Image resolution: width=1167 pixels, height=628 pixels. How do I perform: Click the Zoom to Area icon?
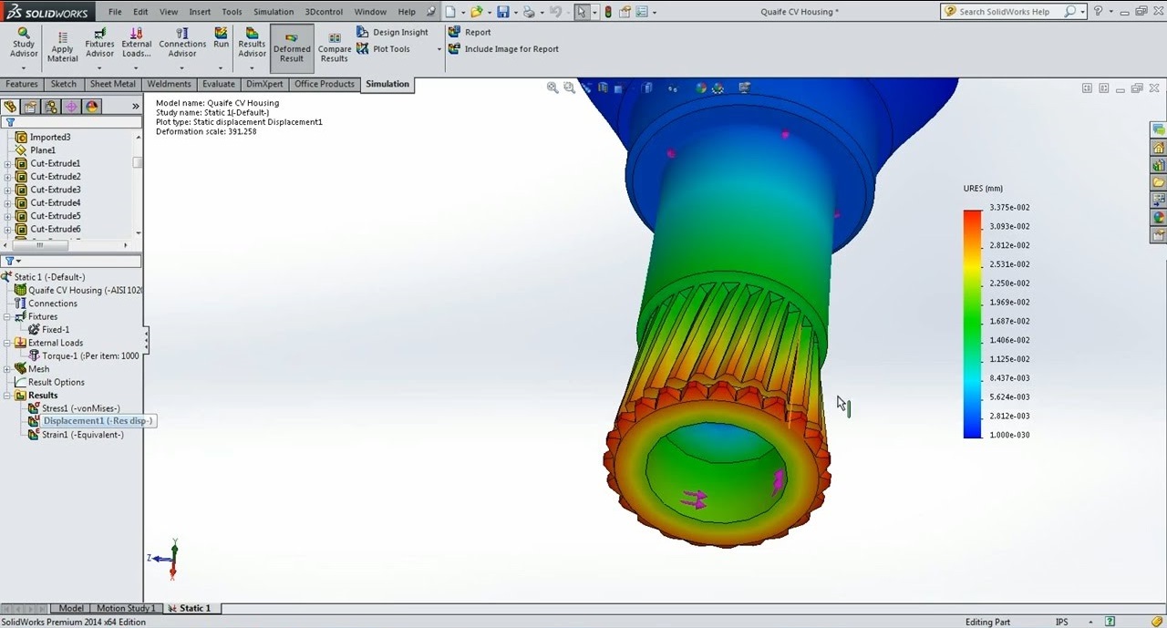pyautogui.click(x=570, y=88)
